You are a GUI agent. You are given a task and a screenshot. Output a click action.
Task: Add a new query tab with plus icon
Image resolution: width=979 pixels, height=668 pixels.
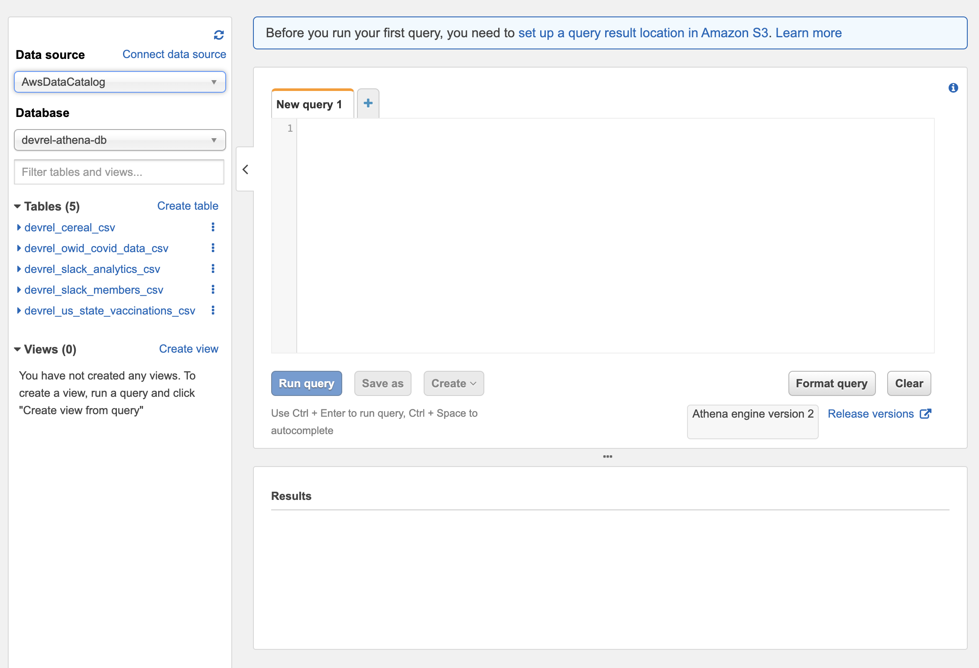(368, 104)
